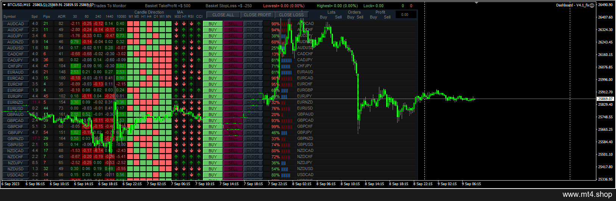Select the AUDCHF symbol button
This screenshot has width=616, height=201.
[16, 30]
